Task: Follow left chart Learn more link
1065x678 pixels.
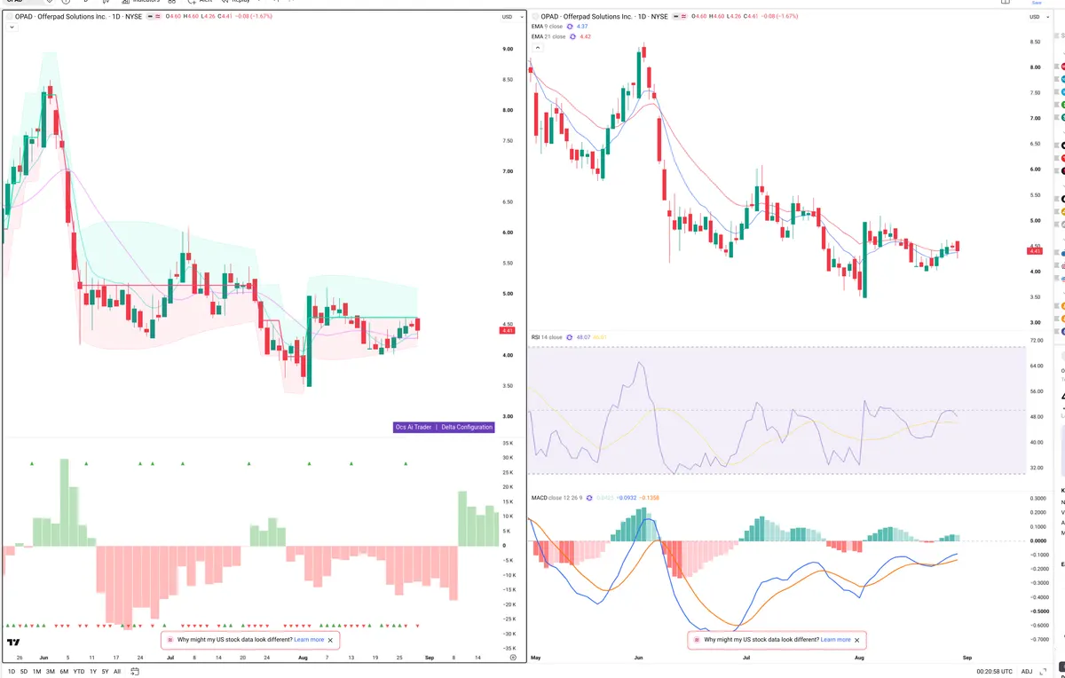Action: [x=309, y=640]
